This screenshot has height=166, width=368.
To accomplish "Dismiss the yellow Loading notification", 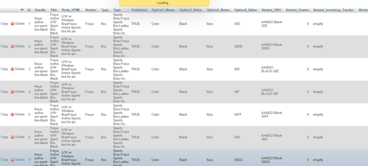I will point(164,3).
